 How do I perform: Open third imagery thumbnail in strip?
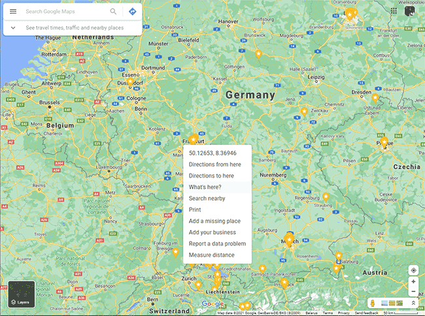click(x=399, y=304)
